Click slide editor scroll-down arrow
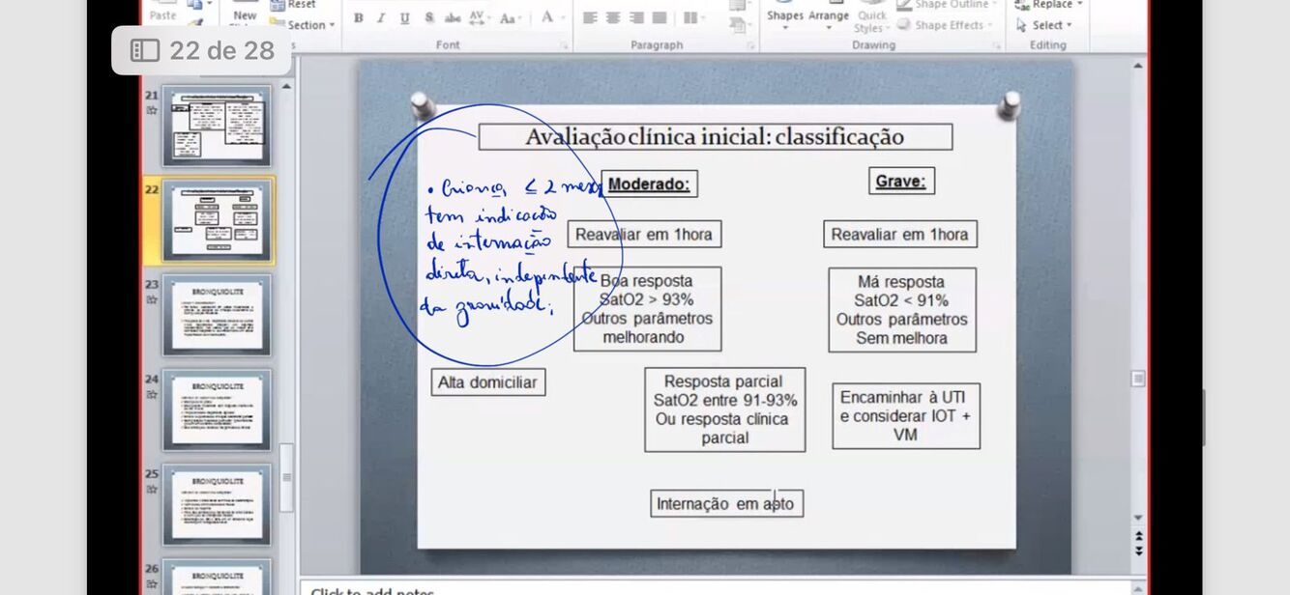 tap(1138, 519)
